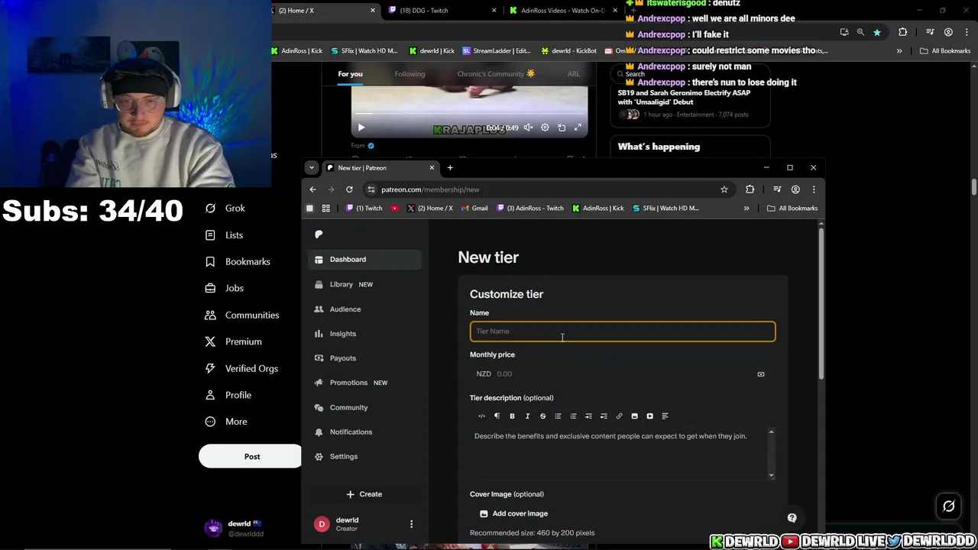Expand More options in the X sidebar
This screenshot has width=978, height=550.
226,422
